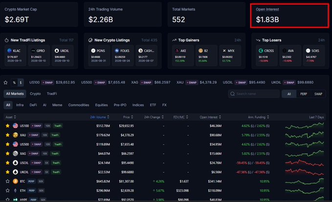Filter by Infra category
This screenshot has width=332, height=202.
[x=20, y=105]
